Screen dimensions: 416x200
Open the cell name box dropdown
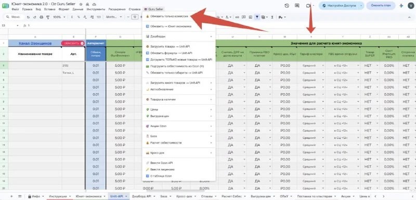[18, 25]
